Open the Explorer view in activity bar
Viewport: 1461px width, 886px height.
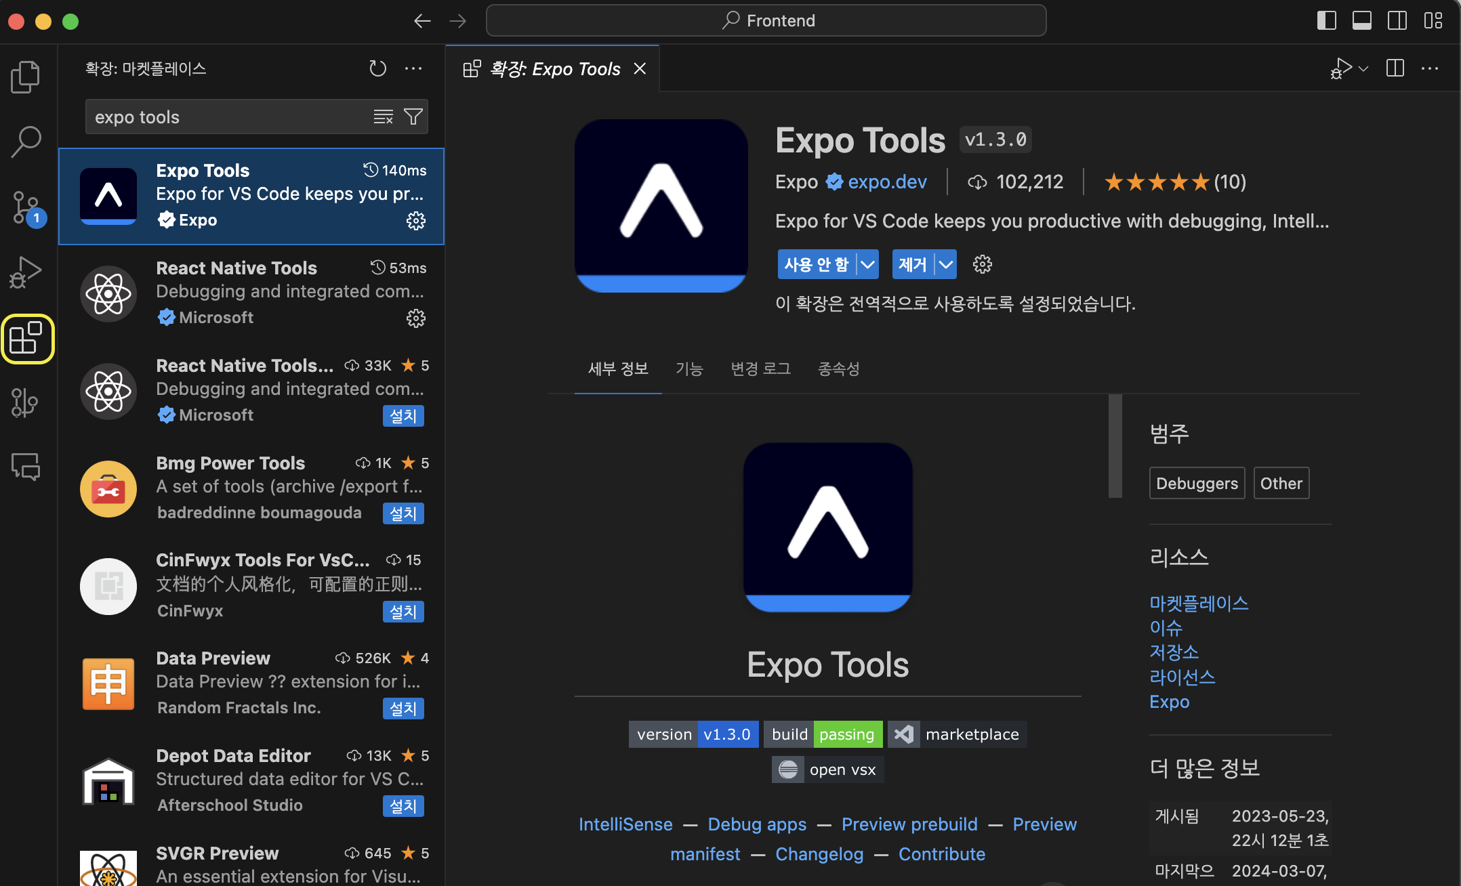pyautogui.click(x=26, y=76)
